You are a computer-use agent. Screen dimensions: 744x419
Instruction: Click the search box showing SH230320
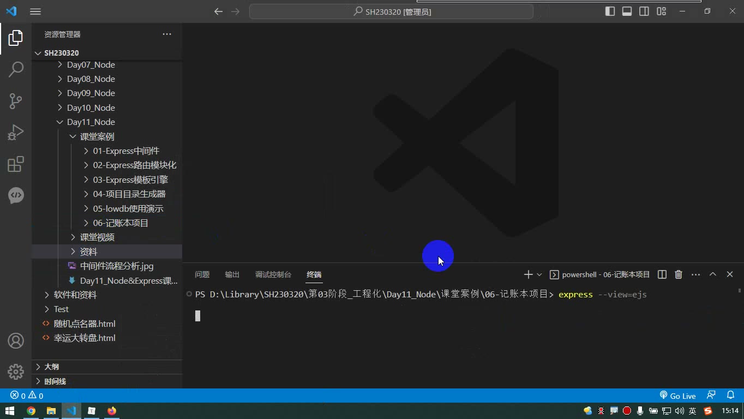pos(391,11)
